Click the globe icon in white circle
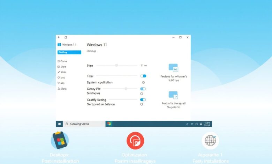Screen dimensions: 272x164 210,141
